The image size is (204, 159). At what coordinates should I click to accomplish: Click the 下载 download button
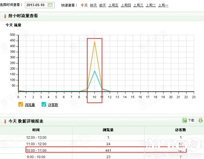click(x=189, y=120)
